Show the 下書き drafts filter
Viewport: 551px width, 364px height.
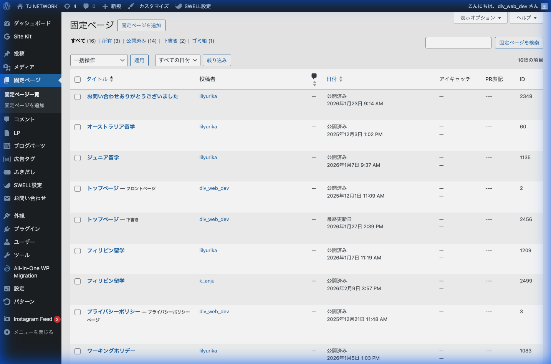[x=170, y=41]
